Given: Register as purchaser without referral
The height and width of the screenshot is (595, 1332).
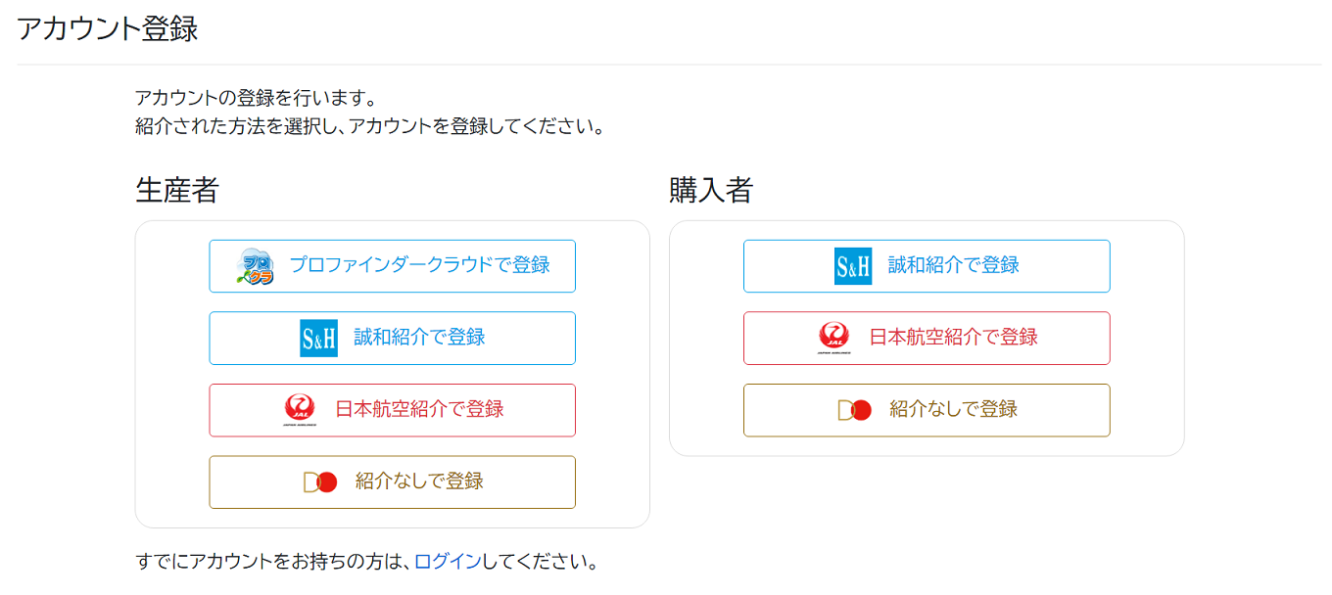Looking at the screenshot, I should (x=926, y=410).
